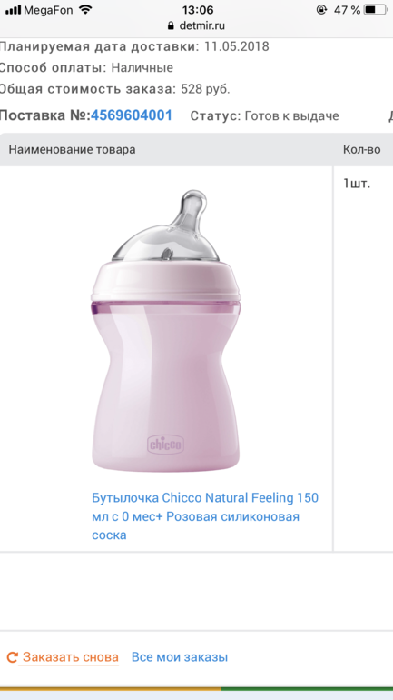The image size is (393, 700).
Task: Tap the battery indicator icon
Action: pos(375,10)
